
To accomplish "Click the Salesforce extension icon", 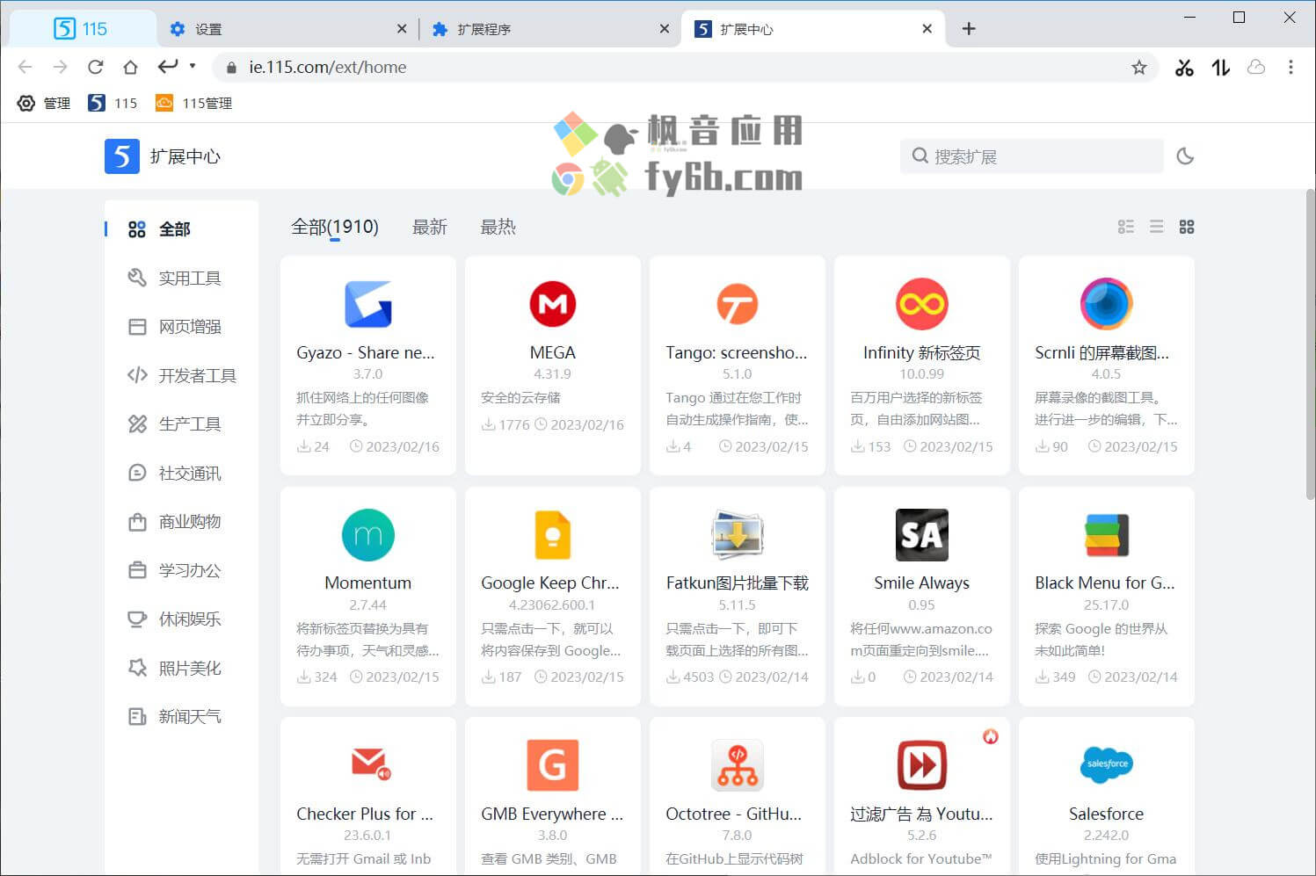I will [1106, 764].
